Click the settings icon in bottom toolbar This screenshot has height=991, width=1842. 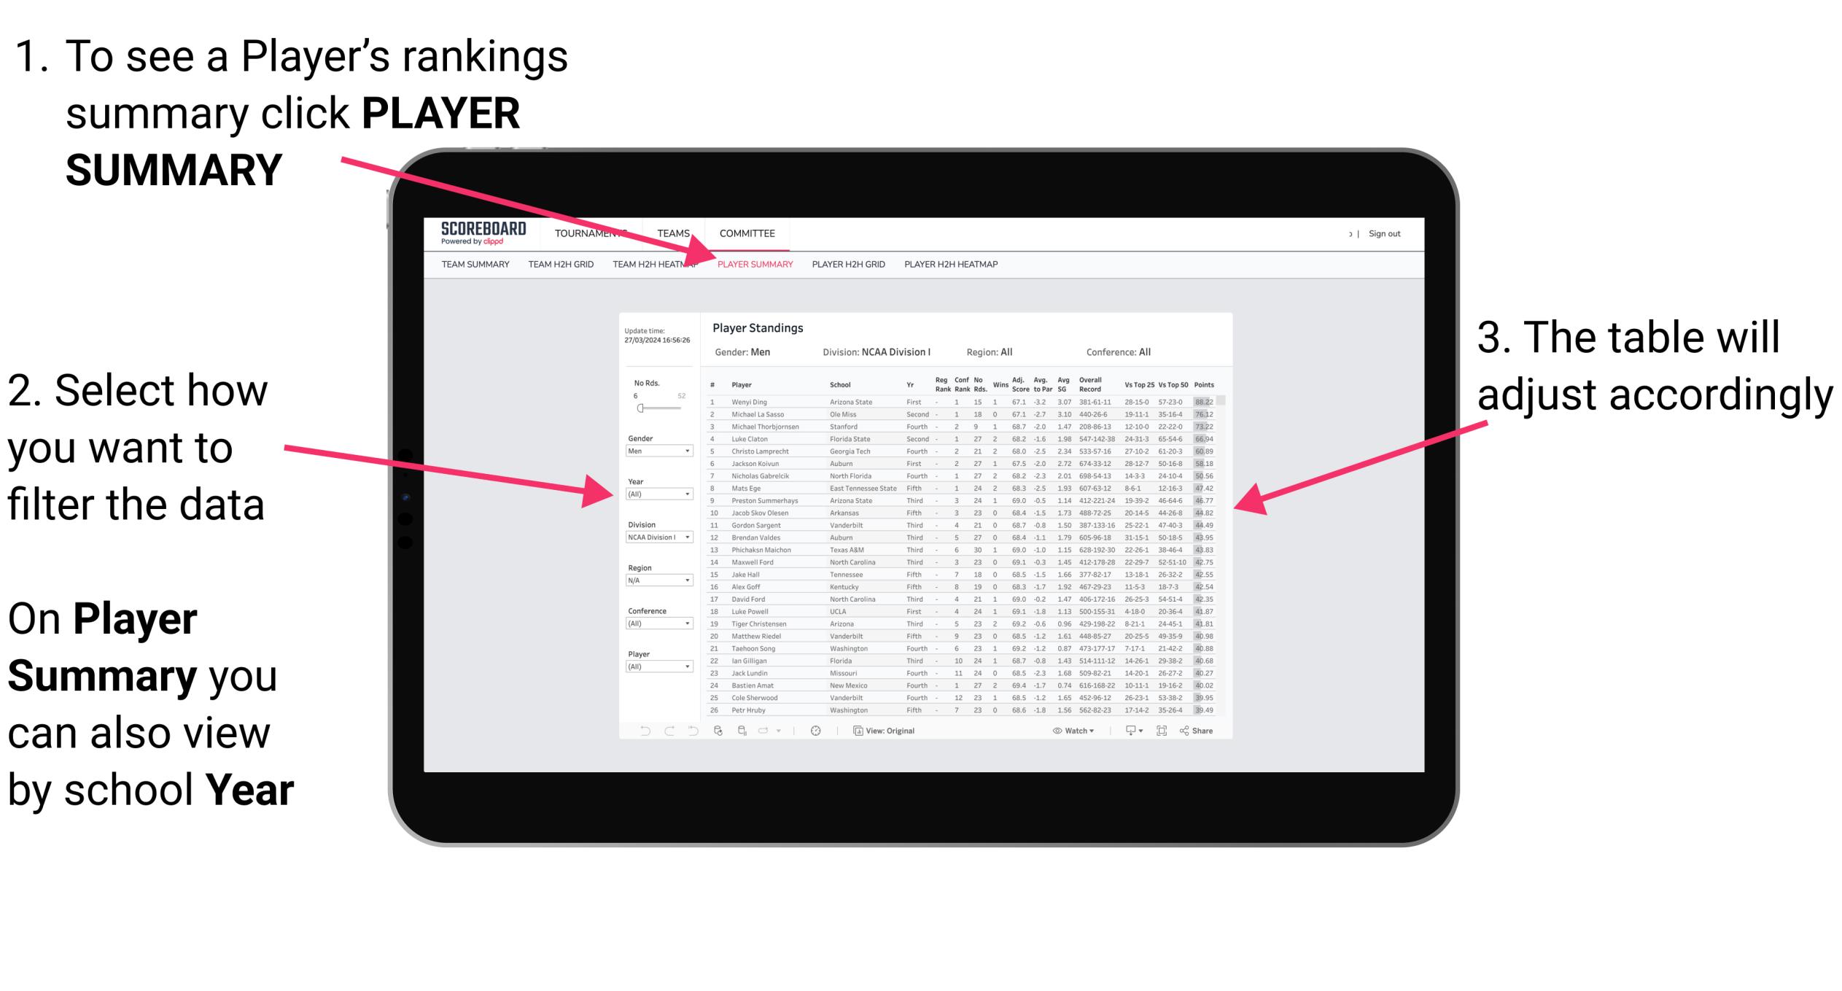pyautogui.click(x=815, y=730)
